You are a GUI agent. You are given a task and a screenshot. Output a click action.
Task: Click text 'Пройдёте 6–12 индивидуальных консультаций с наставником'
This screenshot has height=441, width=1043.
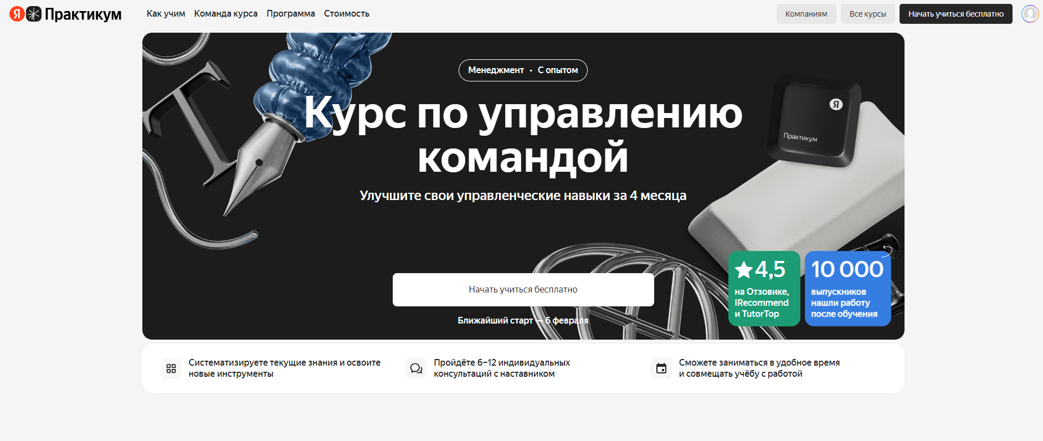point(502,368)
